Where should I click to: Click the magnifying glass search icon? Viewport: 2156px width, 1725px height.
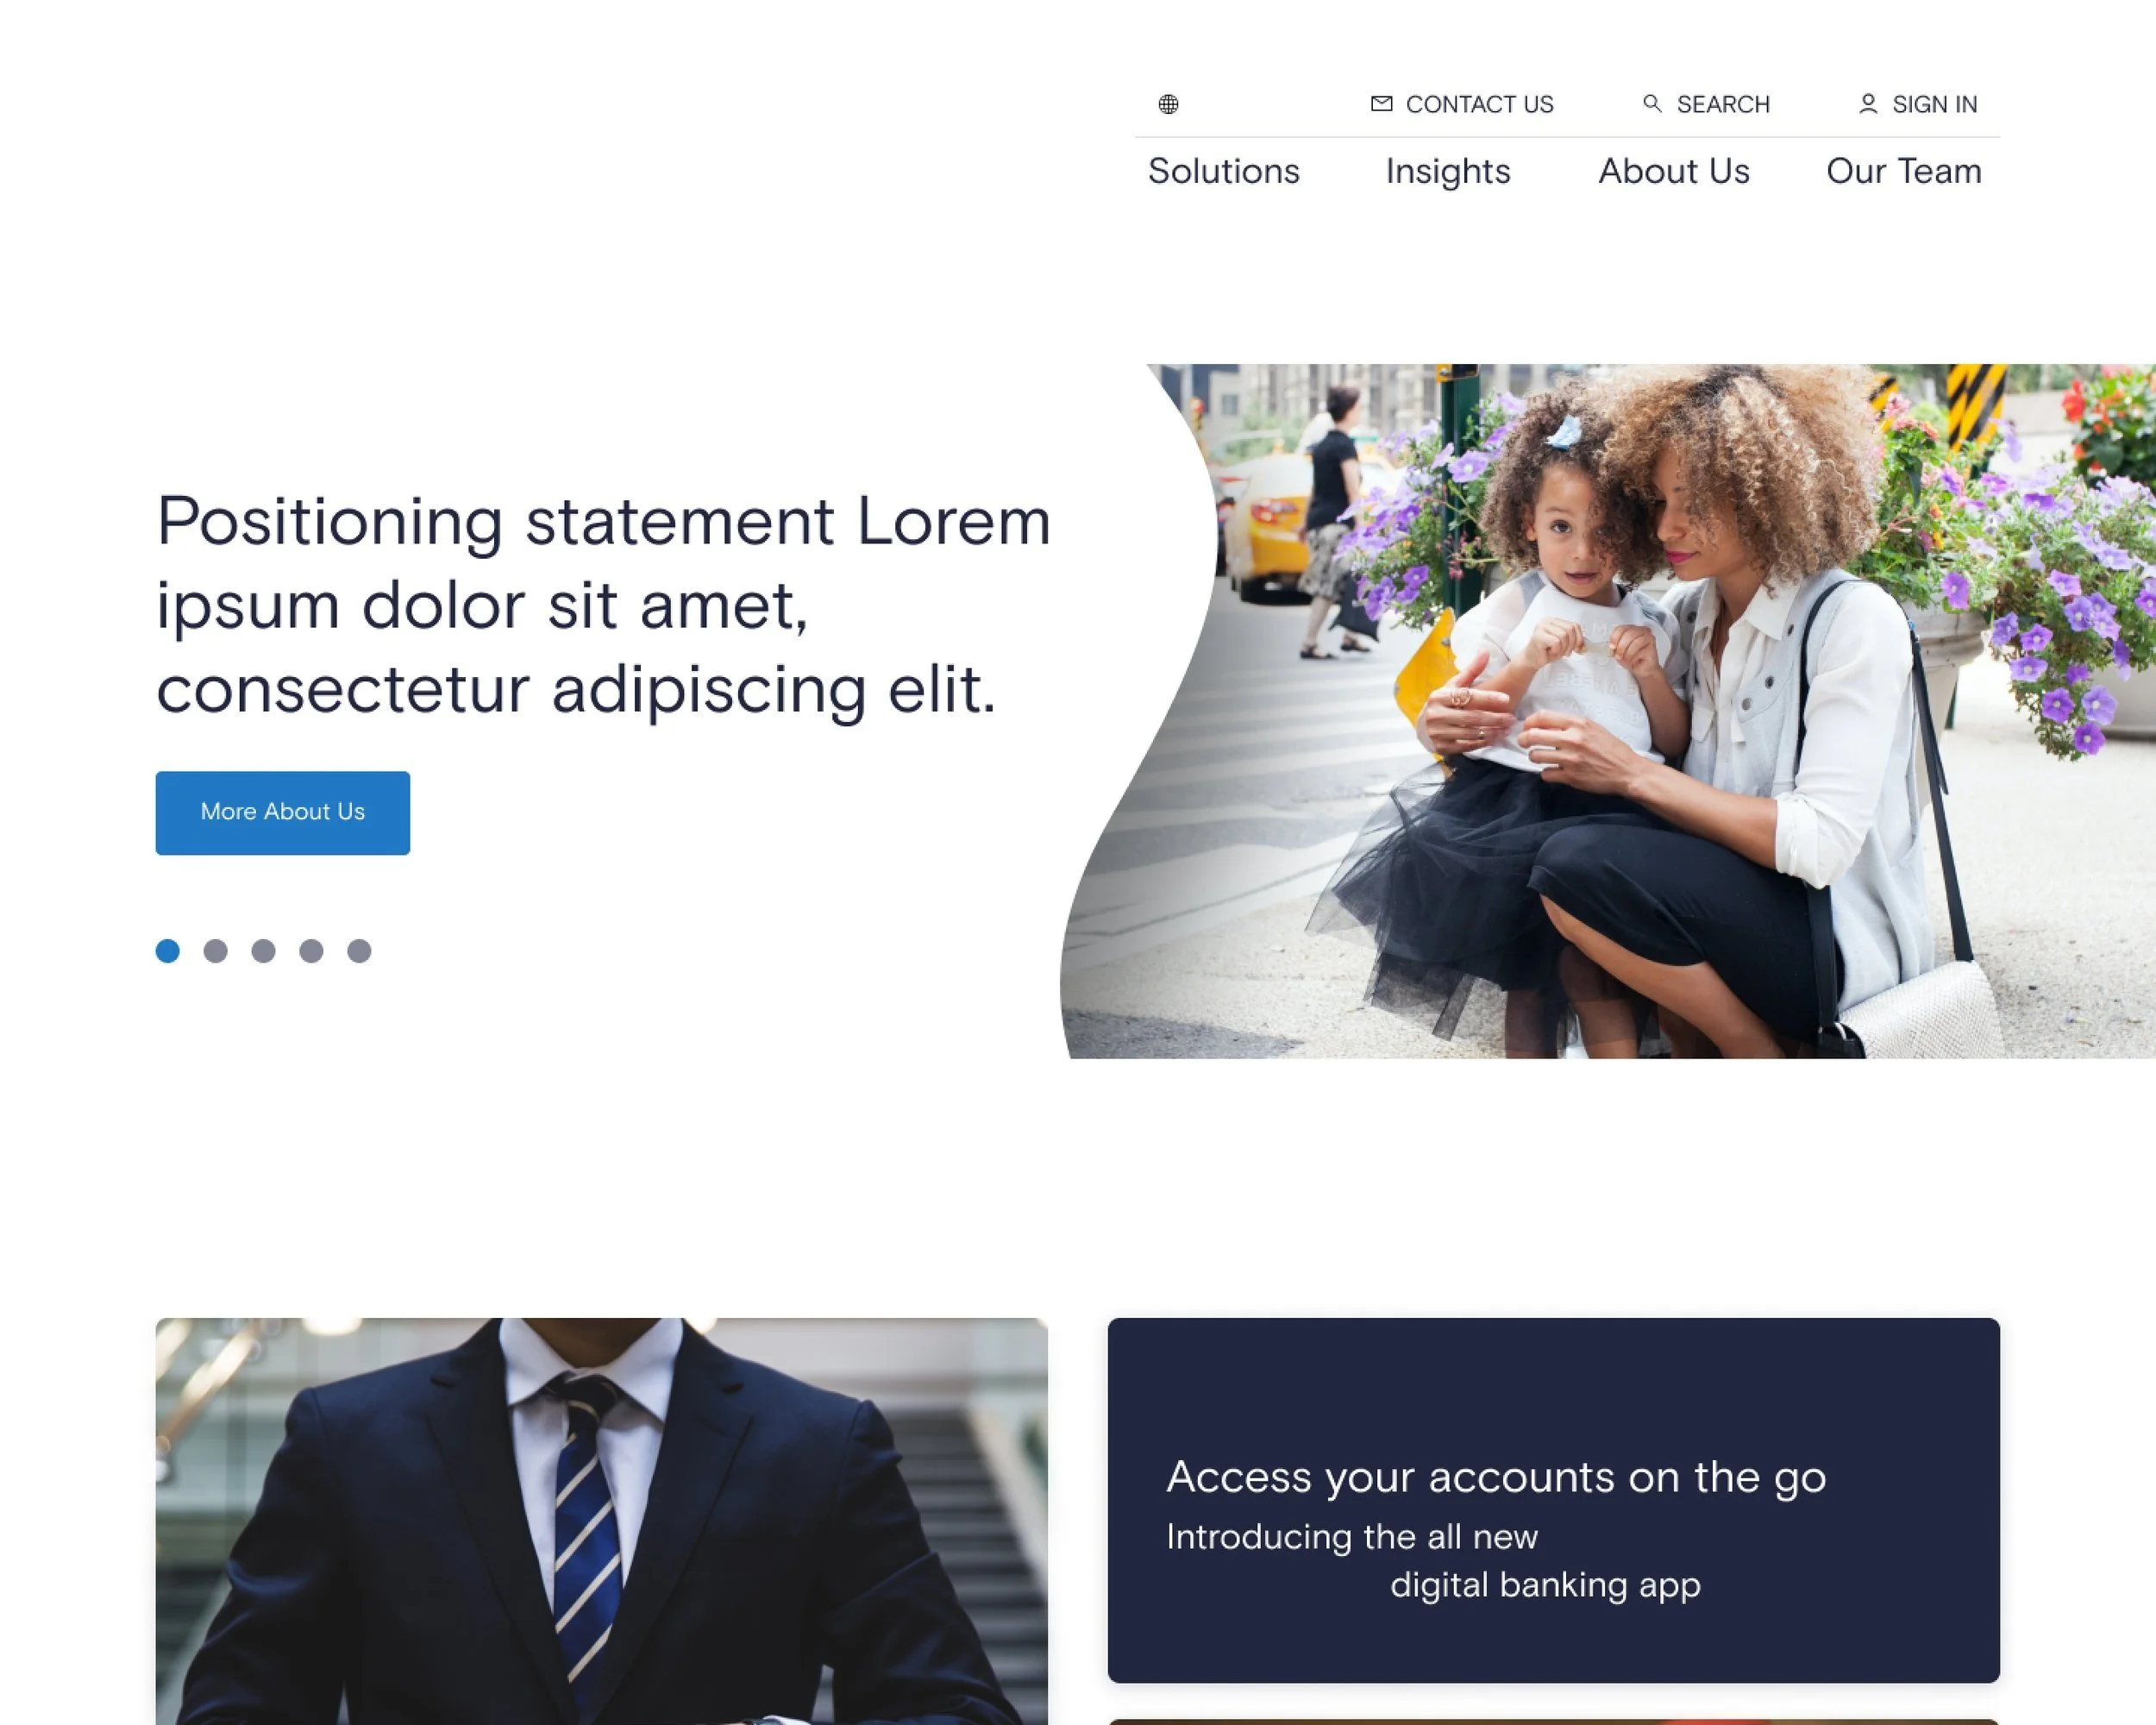pyautogui.click(x=1652, y=104)
